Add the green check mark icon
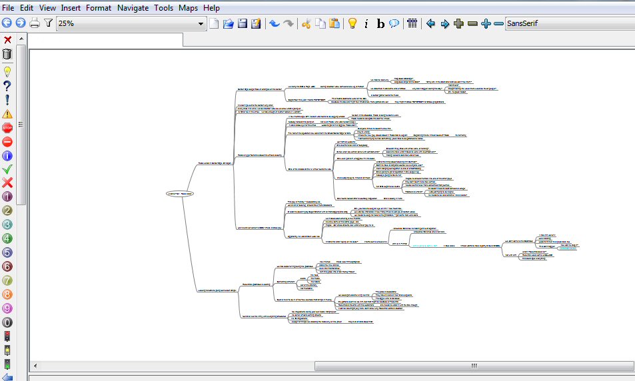 tap(7, 169)
